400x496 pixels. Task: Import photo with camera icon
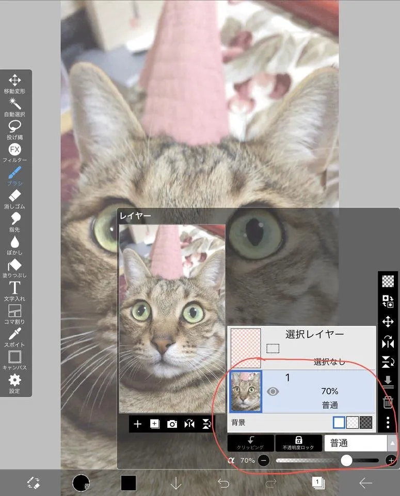tap(172, 424)
